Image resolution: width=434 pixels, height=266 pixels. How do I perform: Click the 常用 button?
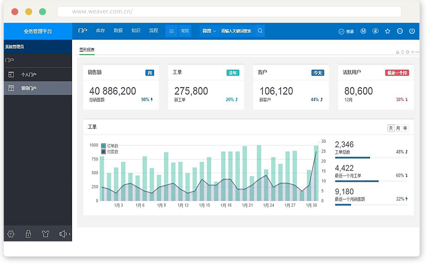185,31
